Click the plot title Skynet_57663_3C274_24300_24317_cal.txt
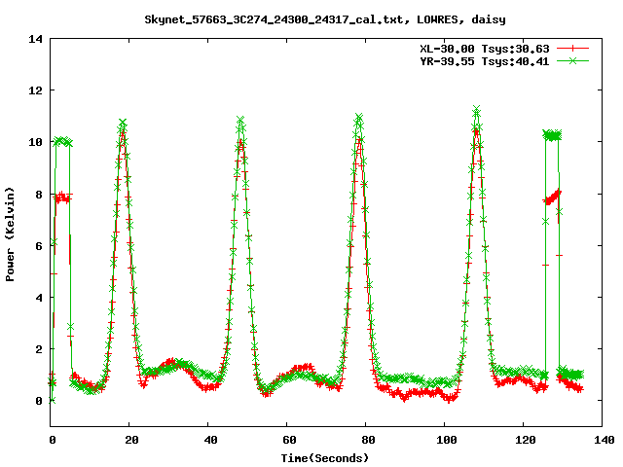This screenshot has width=623, height=467. coord(276,19)
